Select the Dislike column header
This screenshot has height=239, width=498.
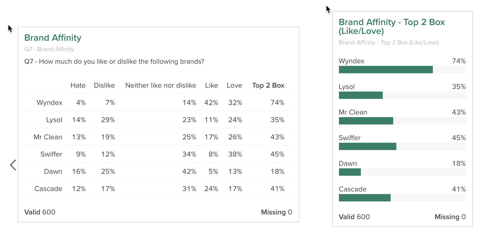click(x=104, y=85)
